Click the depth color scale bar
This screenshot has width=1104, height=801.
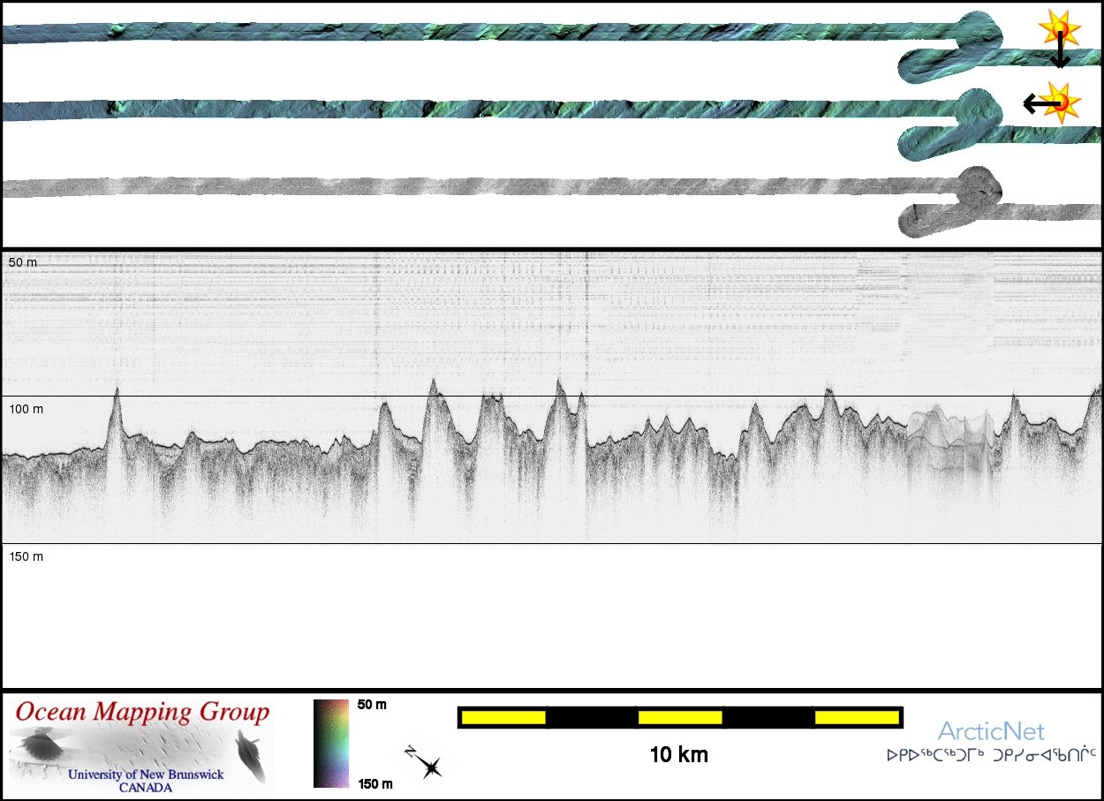pyautogui.click(x=331, y=743)
